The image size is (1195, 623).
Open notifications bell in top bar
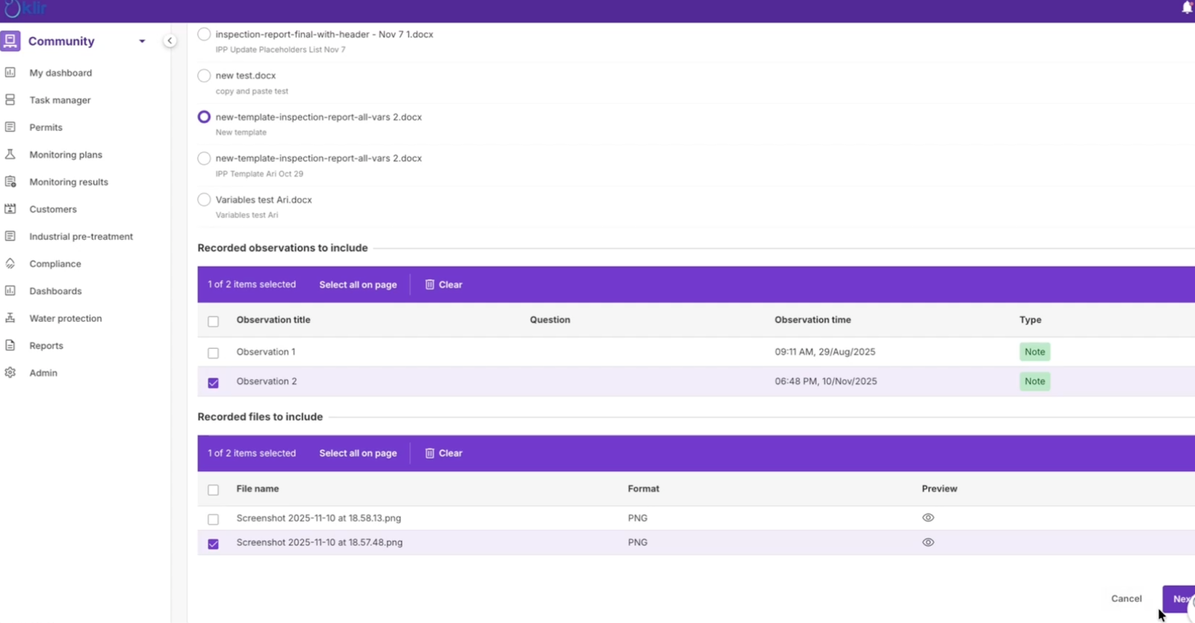[1187, 8]
